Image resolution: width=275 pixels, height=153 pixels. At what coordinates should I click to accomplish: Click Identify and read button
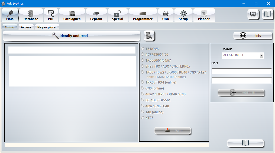(72, 36)
